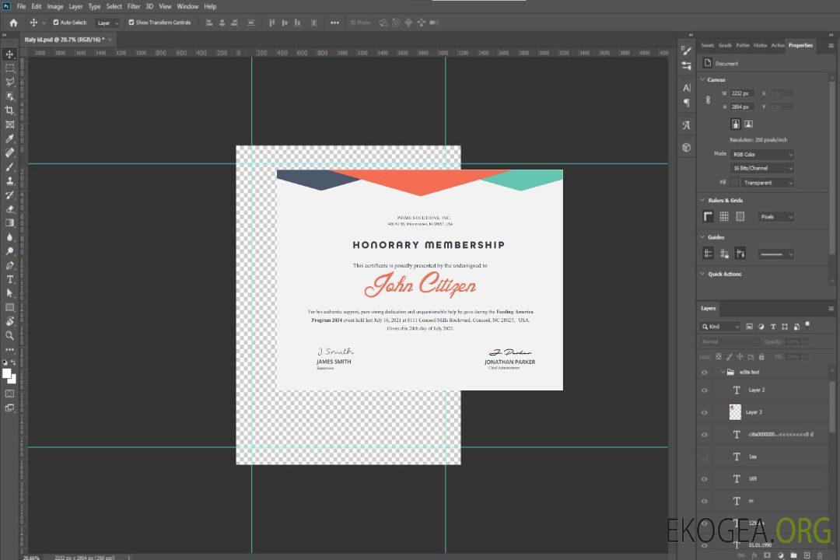
Task: Choose the Crop tool
Action: [x=9, y=110]
